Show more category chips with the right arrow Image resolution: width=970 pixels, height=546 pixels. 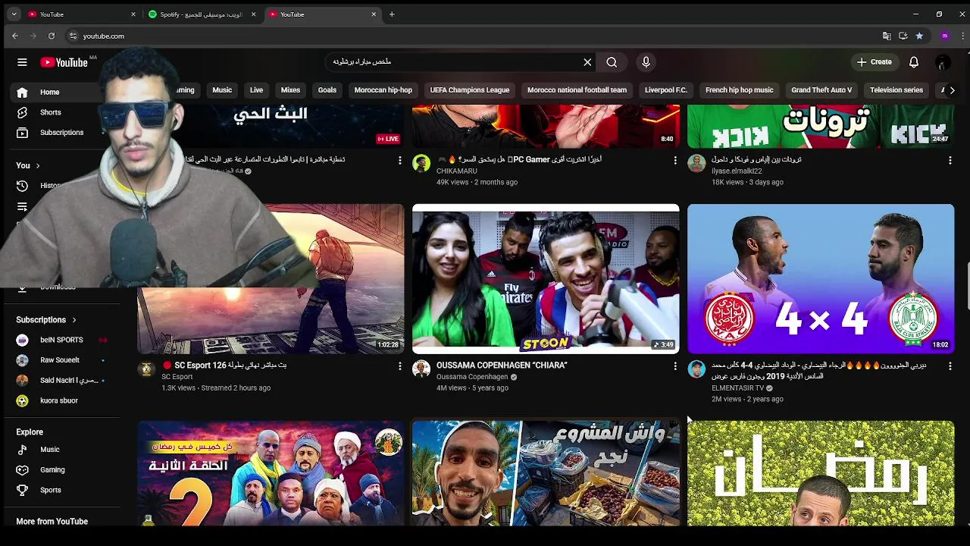pos(952,90)
